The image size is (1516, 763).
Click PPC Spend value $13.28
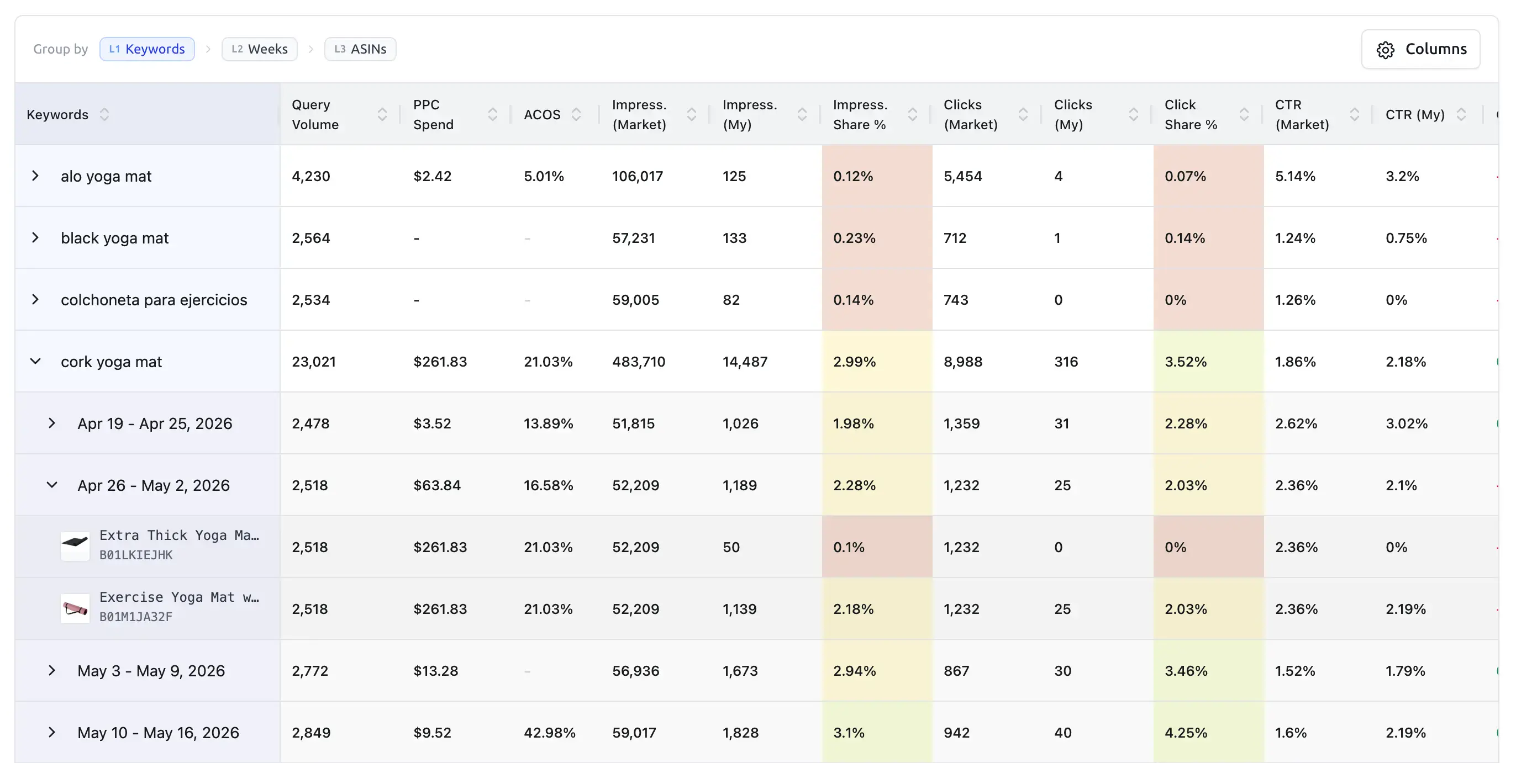435,670
